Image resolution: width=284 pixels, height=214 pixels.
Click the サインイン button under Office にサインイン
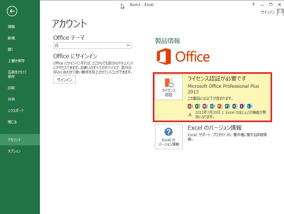click(64, 80)
